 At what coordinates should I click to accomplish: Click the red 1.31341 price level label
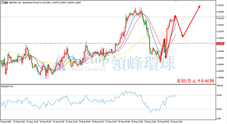[x=220, y=43]
